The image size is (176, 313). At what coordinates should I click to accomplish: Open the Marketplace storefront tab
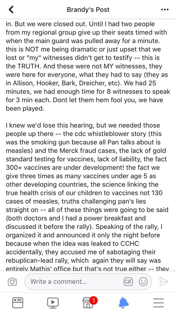click(x=88, y=302)
